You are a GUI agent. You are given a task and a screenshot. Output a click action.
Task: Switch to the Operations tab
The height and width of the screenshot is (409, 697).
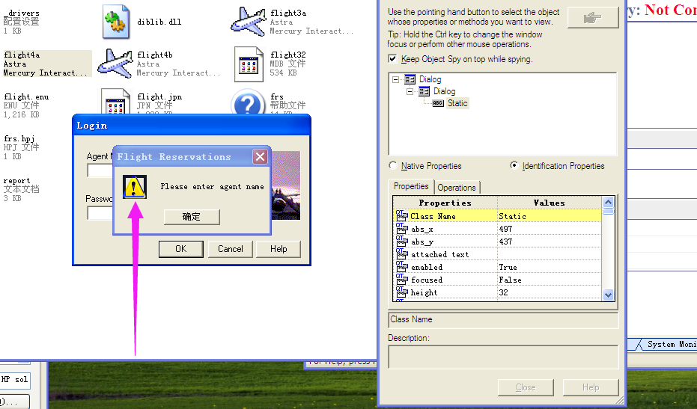pyautogui.click(x=457, y=188)
